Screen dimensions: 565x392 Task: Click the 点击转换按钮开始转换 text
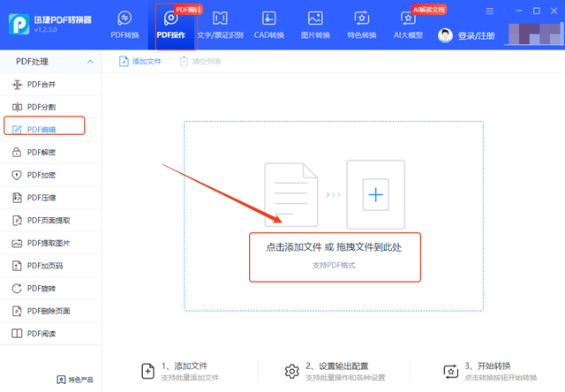click(x=501, y=378)
